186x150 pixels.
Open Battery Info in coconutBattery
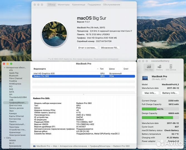tap(170, 93)
